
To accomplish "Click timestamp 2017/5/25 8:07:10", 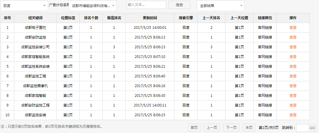I will pos(150,57).
